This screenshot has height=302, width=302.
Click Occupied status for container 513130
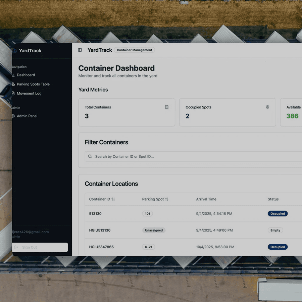pos(278,214)
